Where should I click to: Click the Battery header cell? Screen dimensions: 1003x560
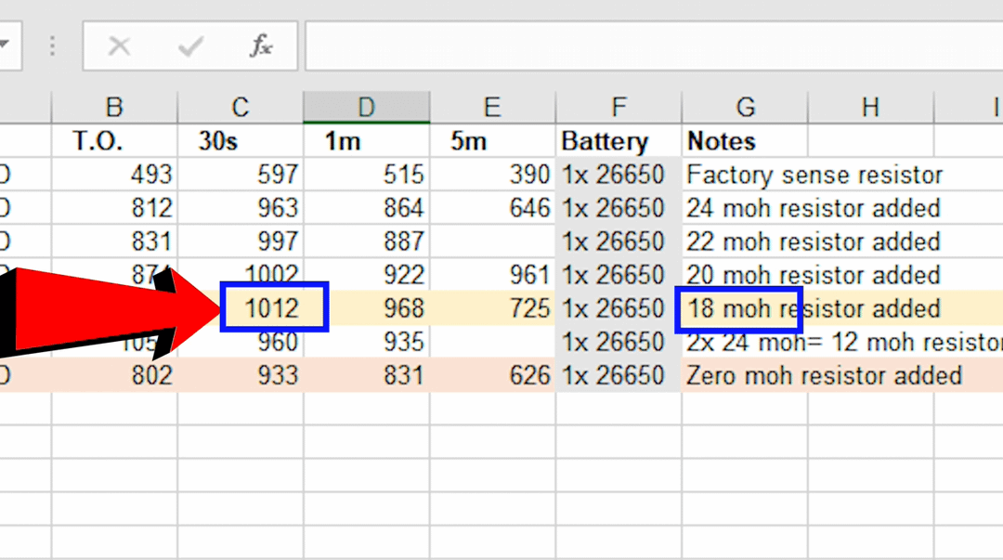[619, 141]
